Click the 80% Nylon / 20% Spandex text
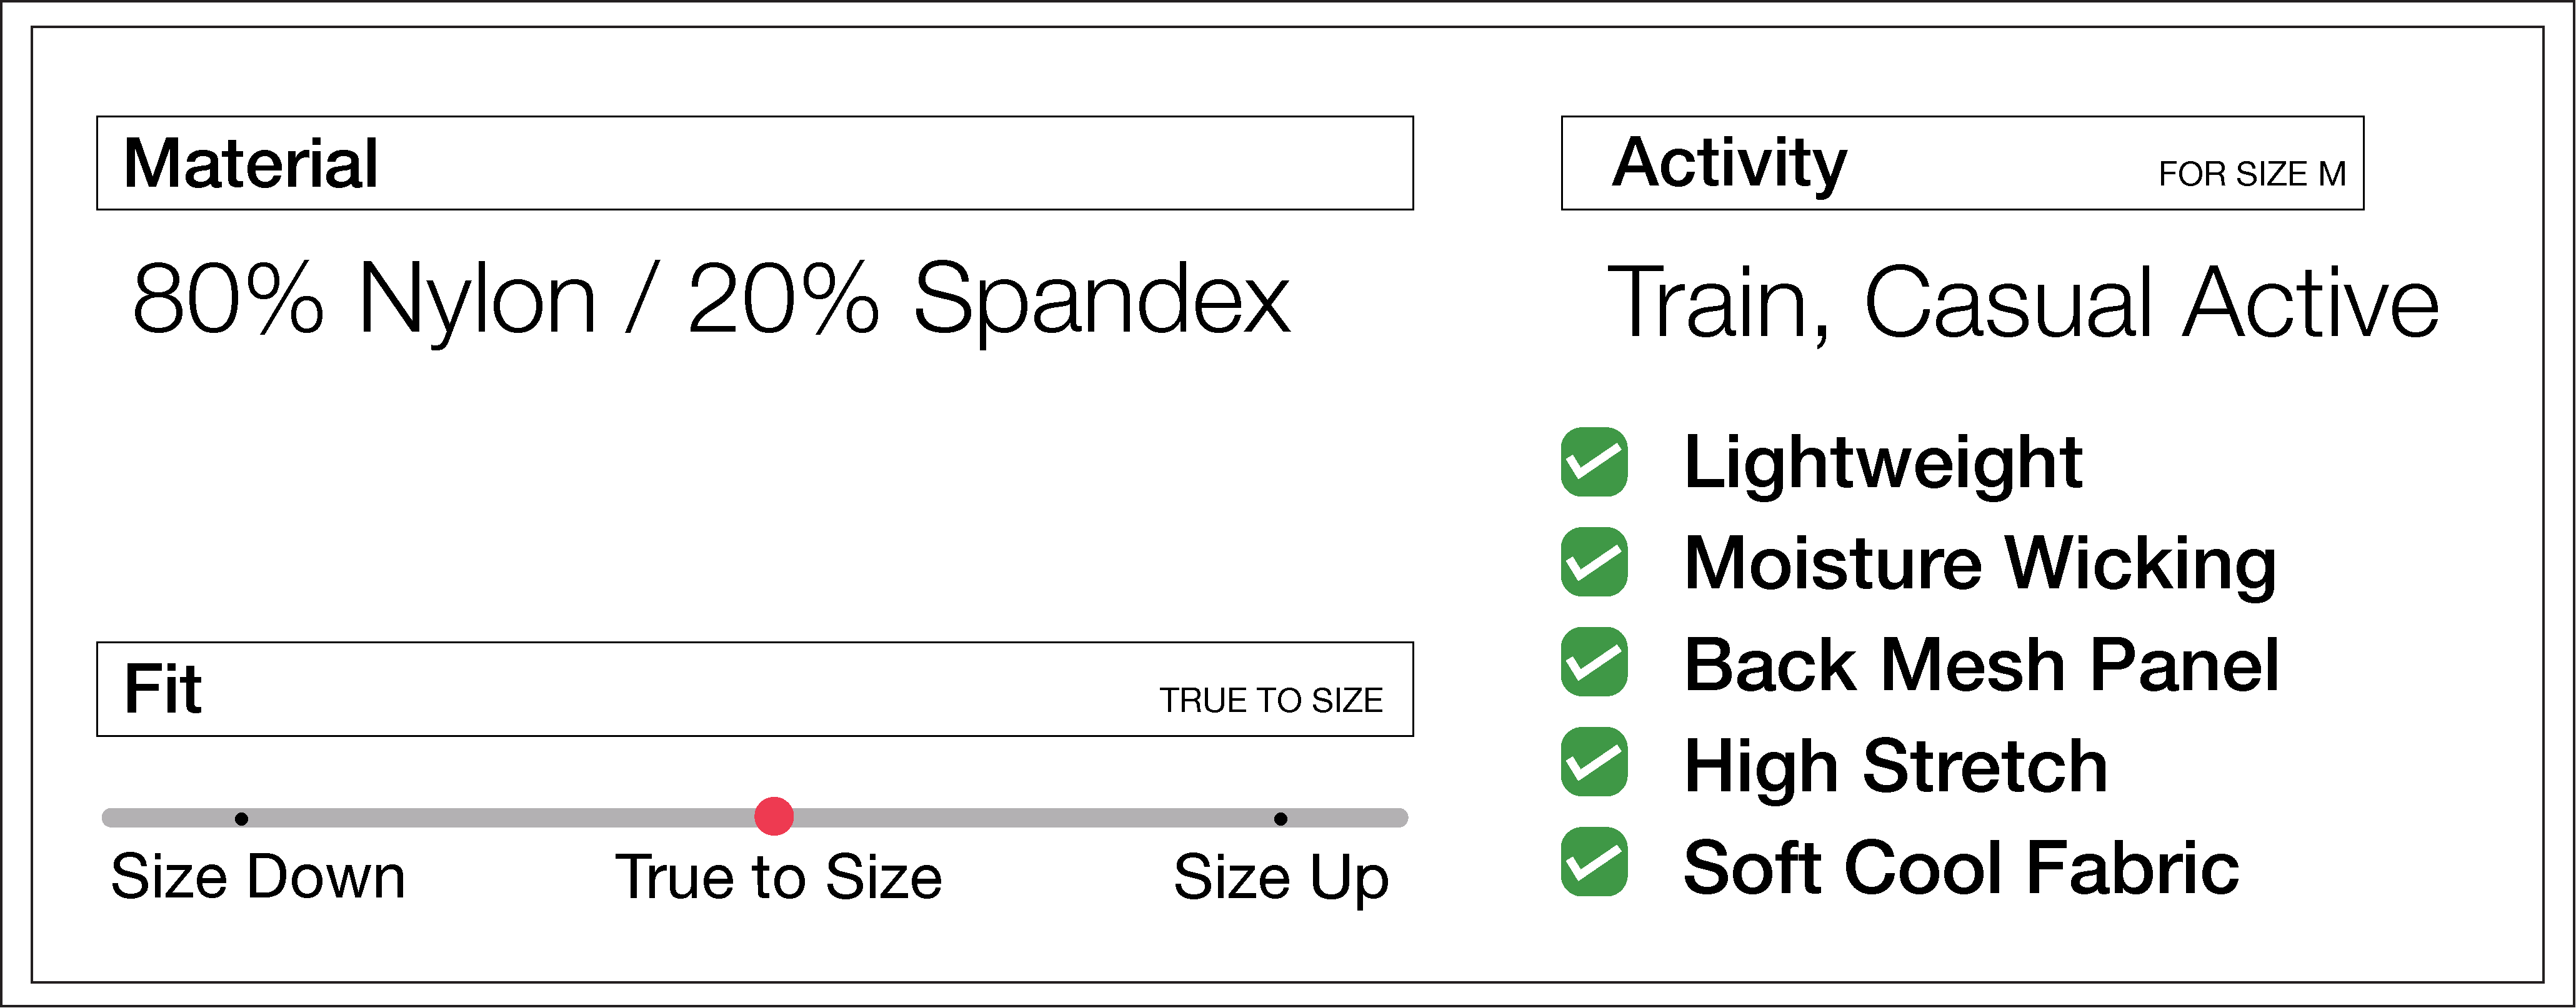Image resolution: width=2576 pixels, height=1008 pixels. point(711,299)
